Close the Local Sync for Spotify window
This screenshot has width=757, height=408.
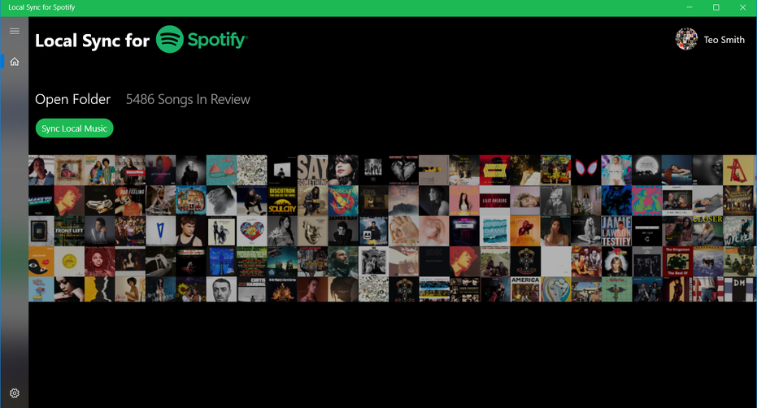(x=742, y=7)
